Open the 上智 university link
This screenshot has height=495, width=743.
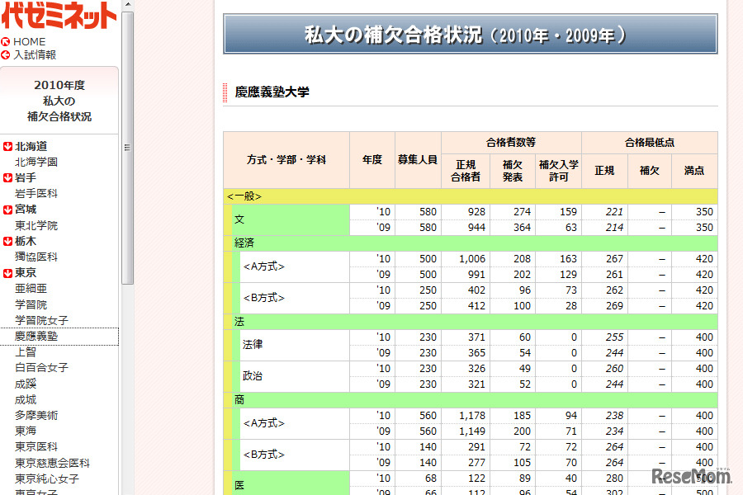(x=26, y=352)
